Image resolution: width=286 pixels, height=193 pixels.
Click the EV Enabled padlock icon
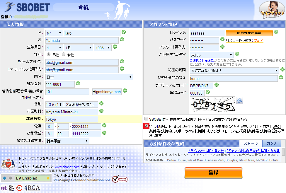pos(48,178)
